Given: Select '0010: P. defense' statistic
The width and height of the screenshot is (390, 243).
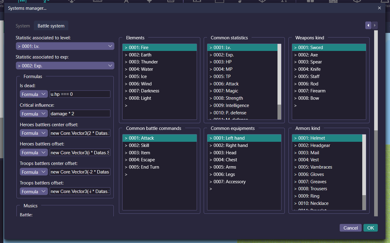Looking at the screenshot, I should 242,113.
